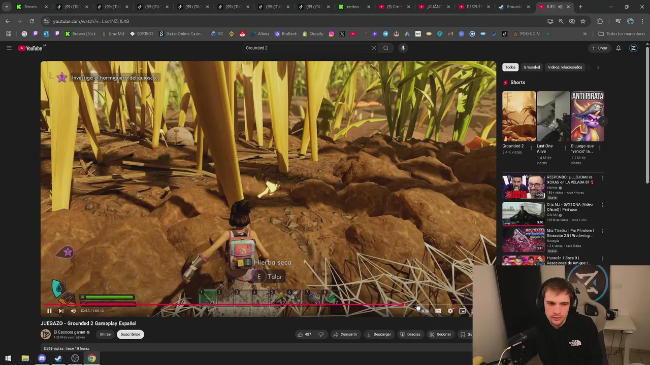Screen dimensions: 650x365
Task: Subscribe with the Suscribirse button
Action: click(x=130, y=334)
